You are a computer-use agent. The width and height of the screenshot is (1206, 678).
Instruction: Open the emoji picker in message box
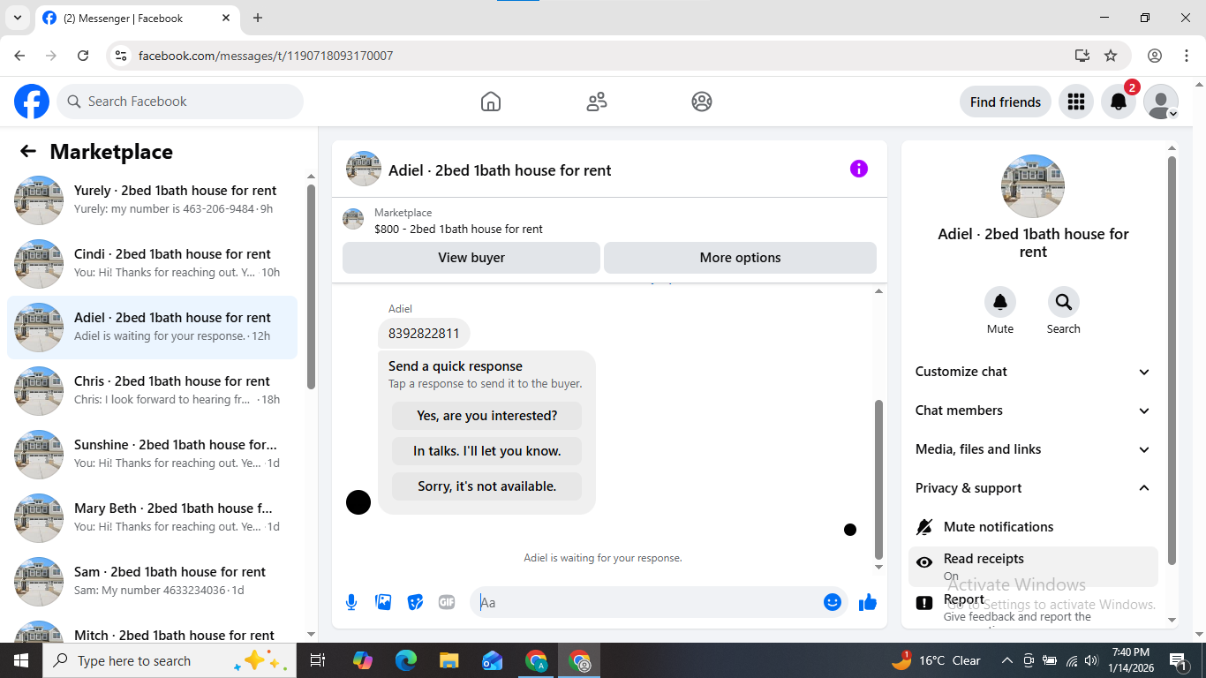click(x=832, y=602)
